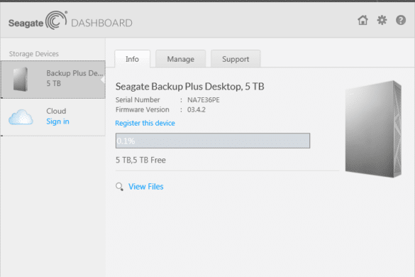Open the View Files link
This screenshot has height=277, width=415.
click(146, 187)
